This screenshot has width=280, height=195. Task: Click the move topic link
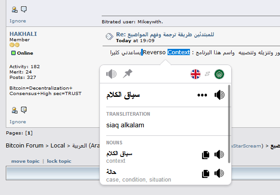pos(26,161)
